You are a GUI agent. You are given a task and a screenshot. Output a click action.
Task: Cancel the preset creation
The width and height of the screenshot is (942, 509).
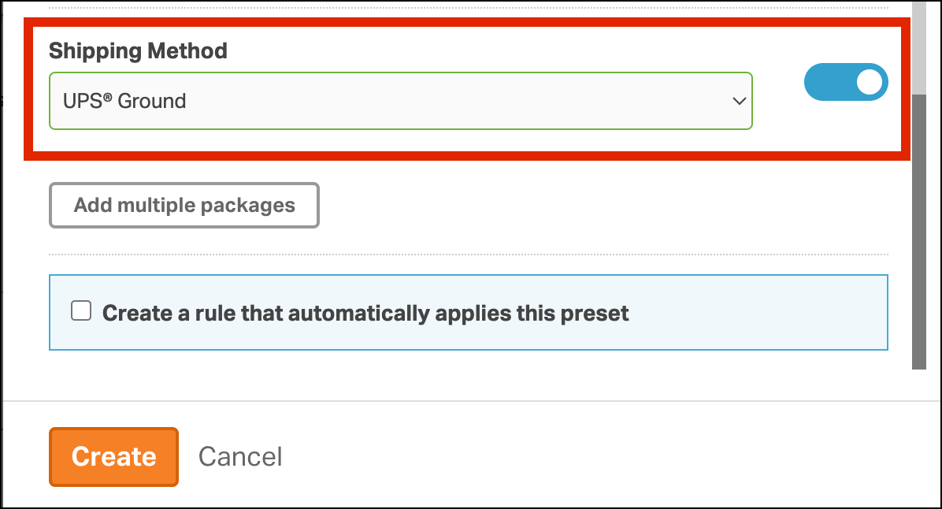pos(240,457)
